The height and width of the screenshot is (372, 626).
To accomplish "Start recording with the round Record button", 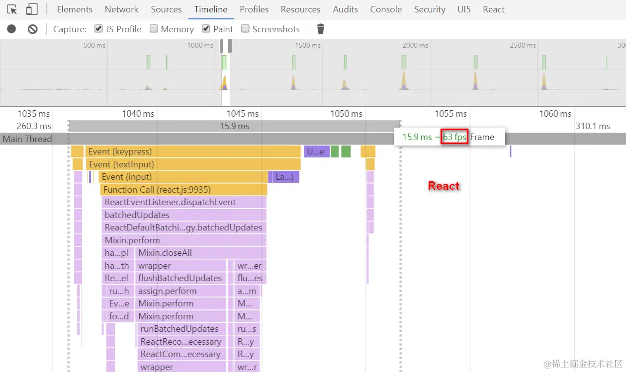I will 11,29.
